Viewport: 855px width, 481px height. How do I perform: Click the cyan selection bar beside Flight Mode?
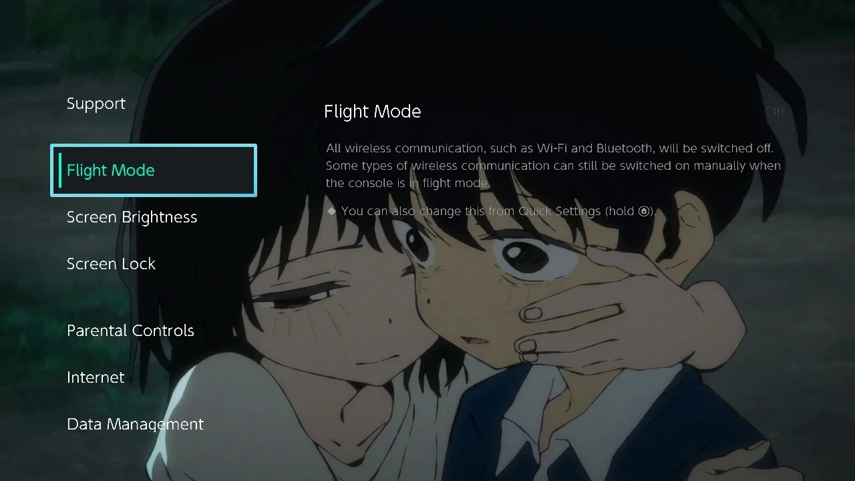[60, 170]
